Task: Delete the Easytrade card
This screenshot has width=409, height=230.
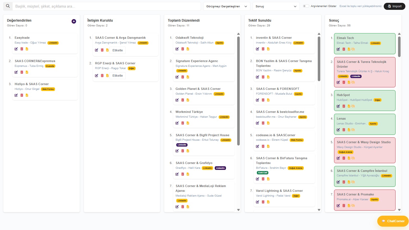Action: point(22,49)
